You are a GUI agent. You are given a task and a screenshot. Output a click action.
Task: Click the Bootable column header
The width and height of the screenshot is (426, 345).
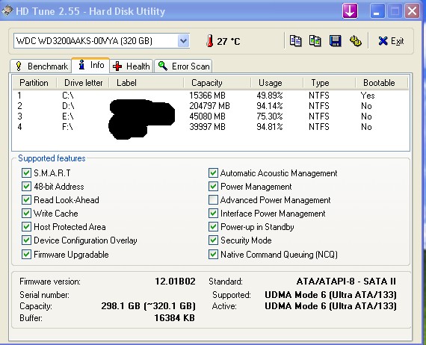(382, 83)
